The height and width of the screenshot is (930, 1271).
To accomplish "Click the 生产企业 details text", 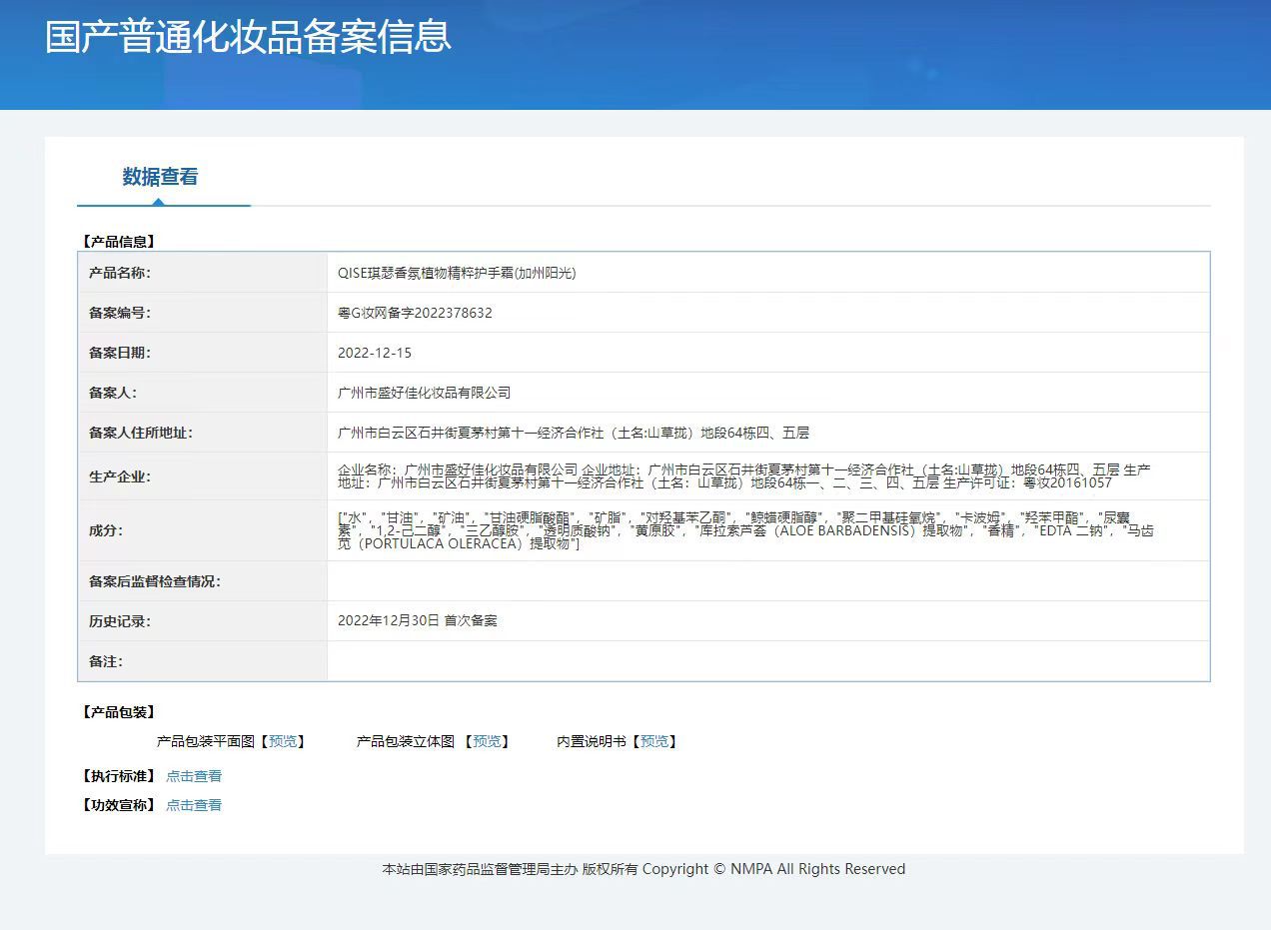I will pyautogui.click(x=744, y=476).
